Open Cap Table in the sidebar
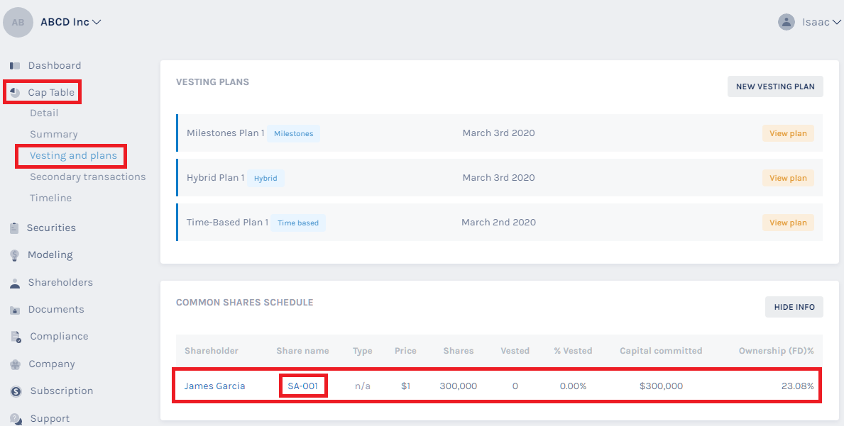This screenshot has height=426, width=844. tap(51, 92)
